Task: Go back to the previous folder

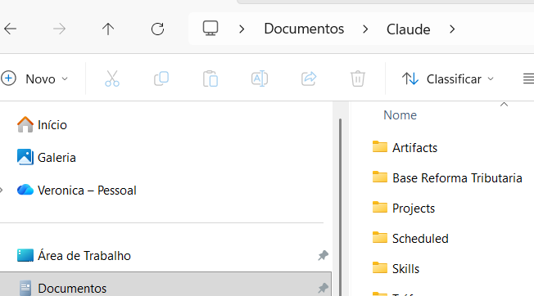Action: [x=10, y=29]
